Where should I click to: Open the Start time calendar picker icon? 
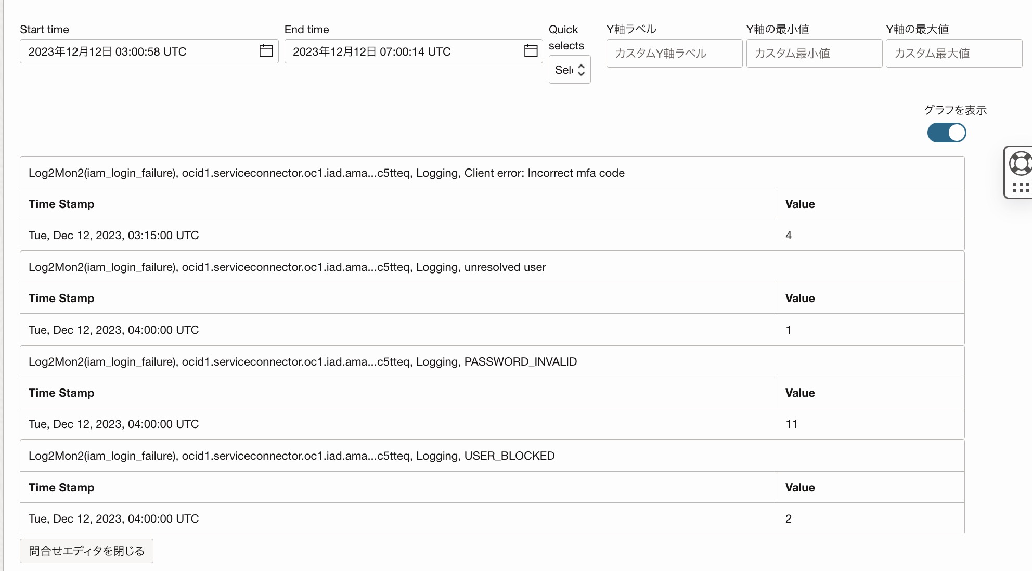pos(266,51)
